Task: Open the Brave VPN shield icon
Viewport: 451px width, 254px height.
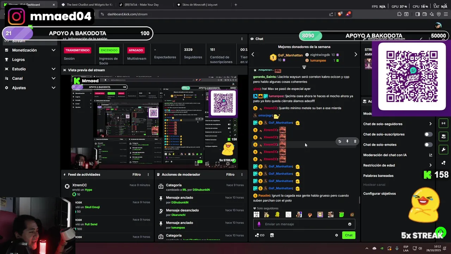Action: [x=439, y=14]
